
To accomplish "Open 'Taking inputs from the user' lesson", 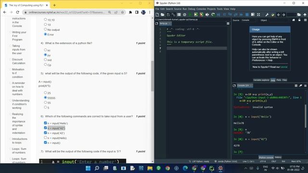I will click(19, 49).
